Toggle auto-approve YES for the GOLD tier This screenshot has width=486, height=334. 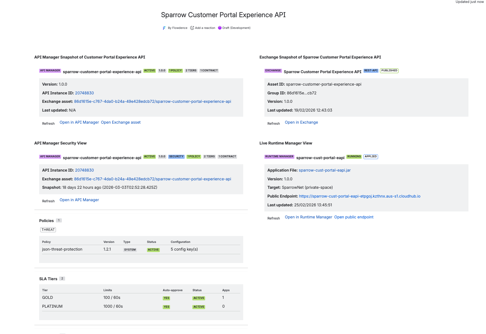166,298
